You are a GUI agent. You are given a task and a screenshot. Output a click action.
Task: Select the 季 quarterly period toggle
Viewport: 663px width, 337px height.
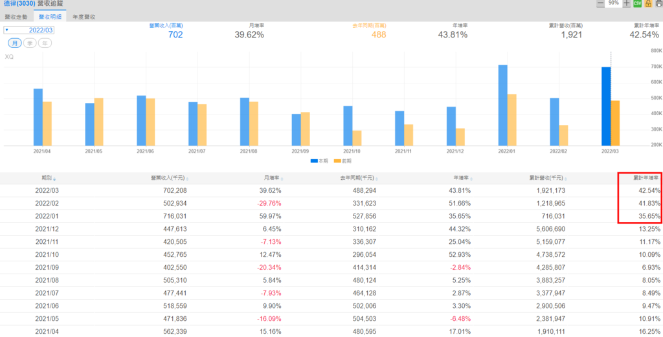(x=30, y=43)
